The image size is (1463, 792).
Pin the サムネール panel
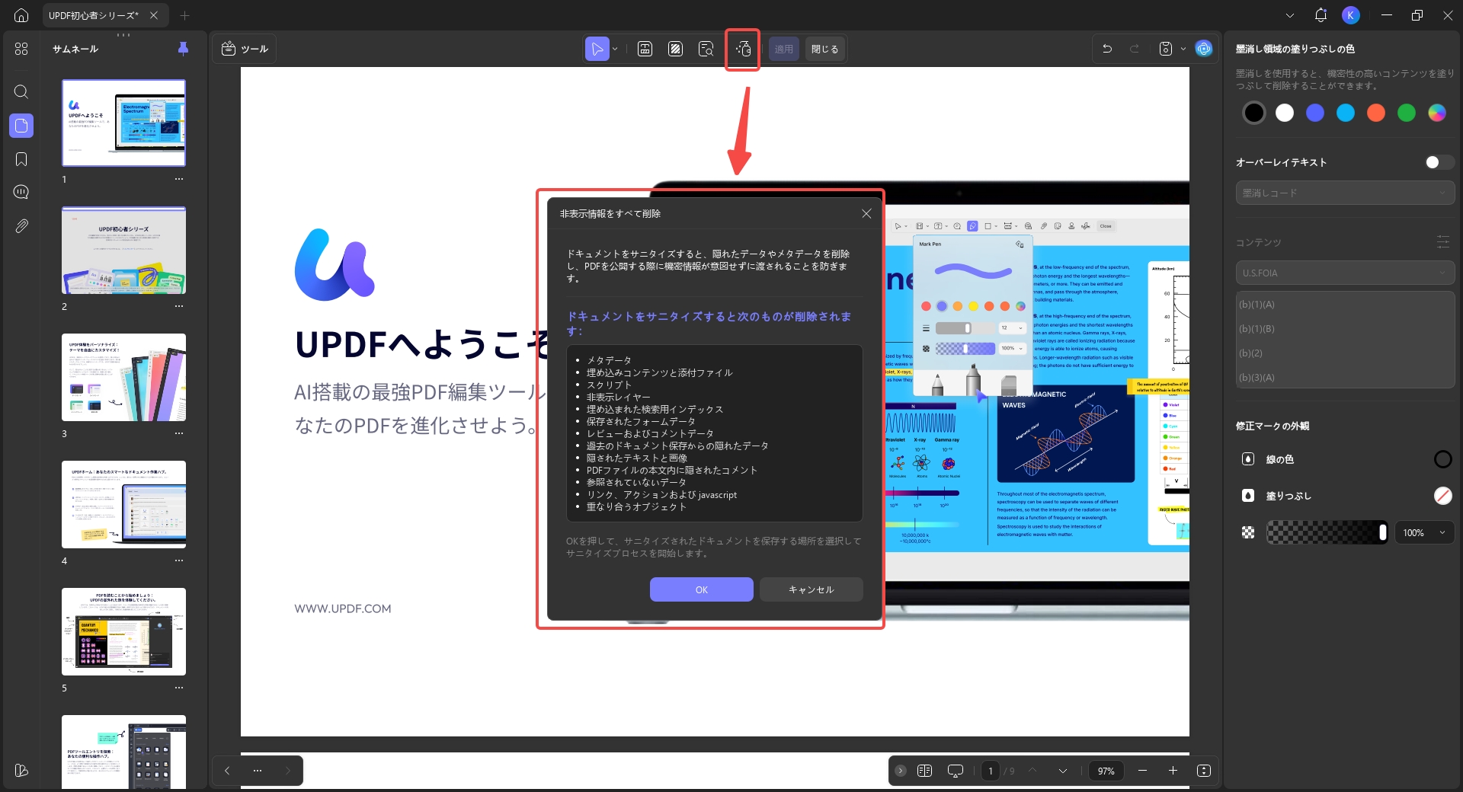click(x=183, y=49)
